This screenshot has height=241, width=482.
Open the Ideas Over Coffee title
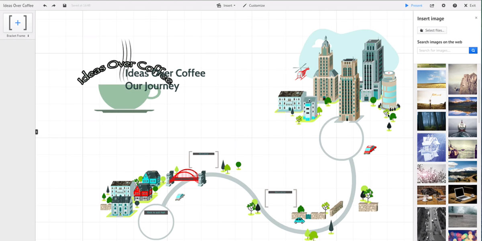click(x=17, y=5)
